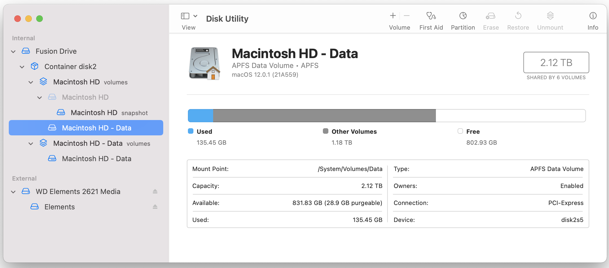Add a volume with the plus icon
This screenshot has height=268, width=609.
[x=393, y=16]
